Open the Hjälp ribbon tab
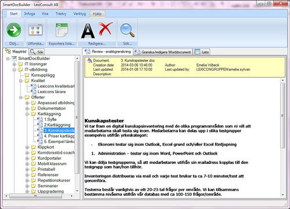Image resolution: width=290 pixels, height=209 pixels. (x=97, y=14)
